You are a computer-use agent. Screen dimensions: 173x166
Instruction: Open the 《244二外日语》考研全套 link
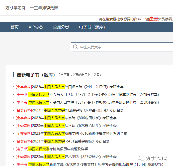point(69,87)
